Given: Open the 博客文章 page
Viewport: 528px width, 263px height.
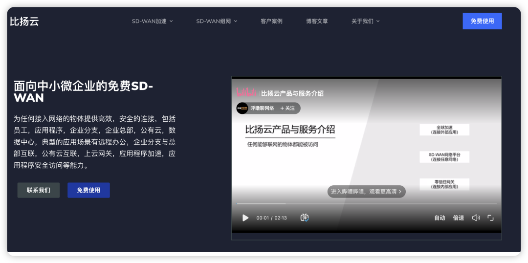Looking at the screenshot, I should pos(317,21).
